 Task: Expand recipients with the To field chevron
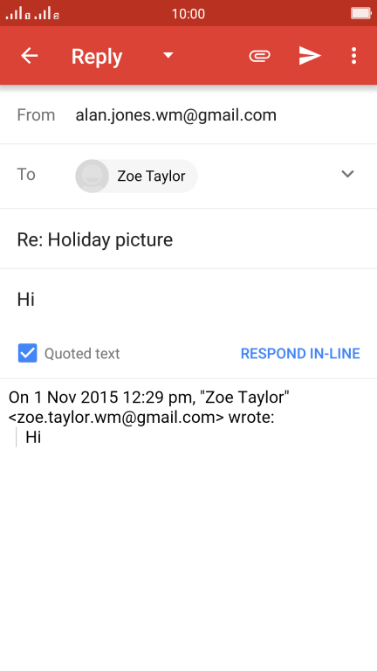coord(347,174)
